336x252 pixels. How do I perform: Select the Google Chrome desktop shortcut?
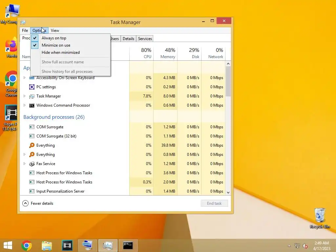[x=11, y=84]
